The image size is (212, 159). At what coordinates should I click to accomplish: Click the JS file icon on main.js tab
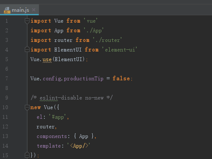point(7,10)
